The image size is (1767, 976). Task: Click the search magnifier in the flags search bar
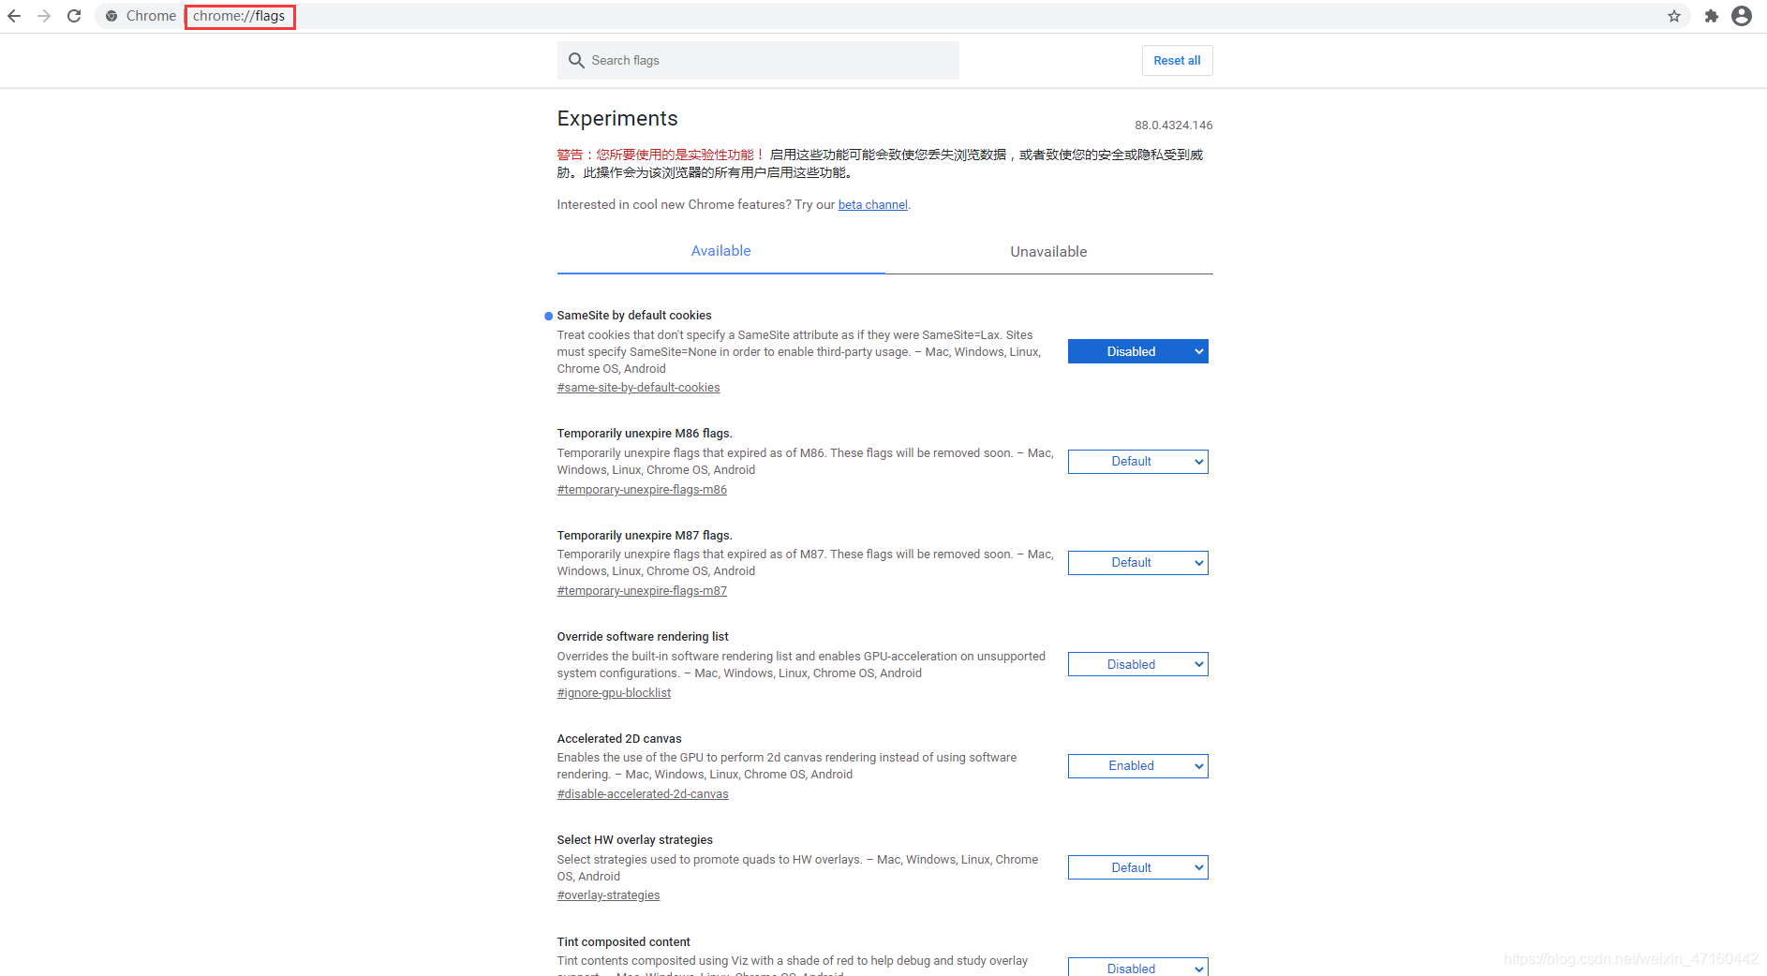(x=575, y=60)
